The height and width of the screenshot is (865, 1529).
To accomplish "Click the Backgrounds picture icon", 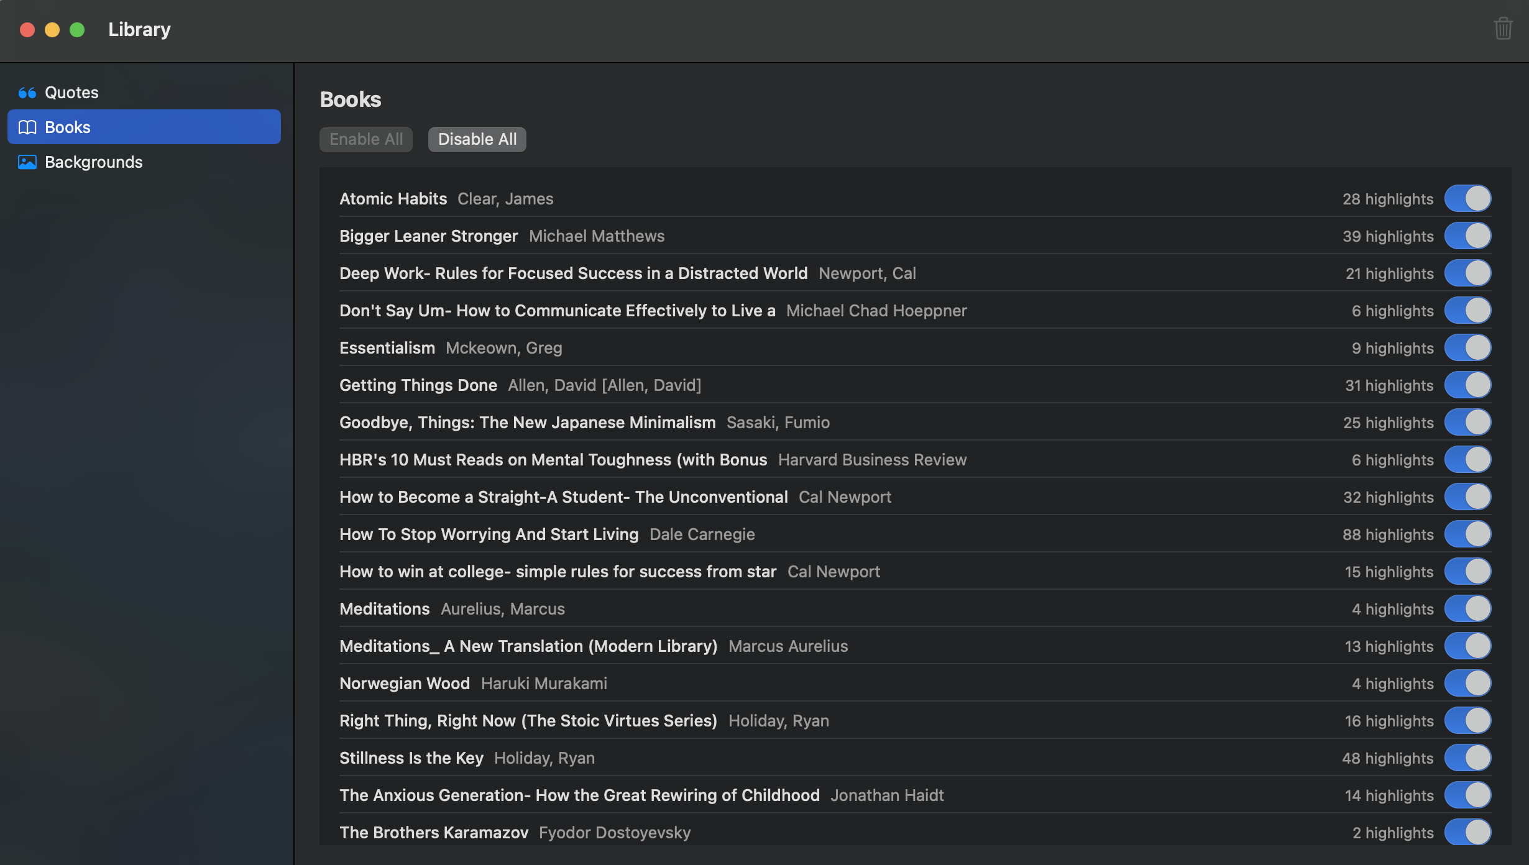I will pos(27,162).
